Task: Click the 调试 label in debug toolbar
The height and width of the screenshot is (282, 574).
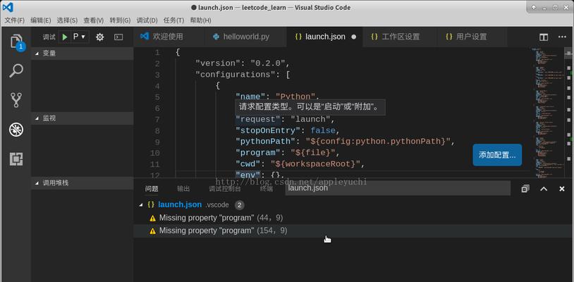Action: 49,37
